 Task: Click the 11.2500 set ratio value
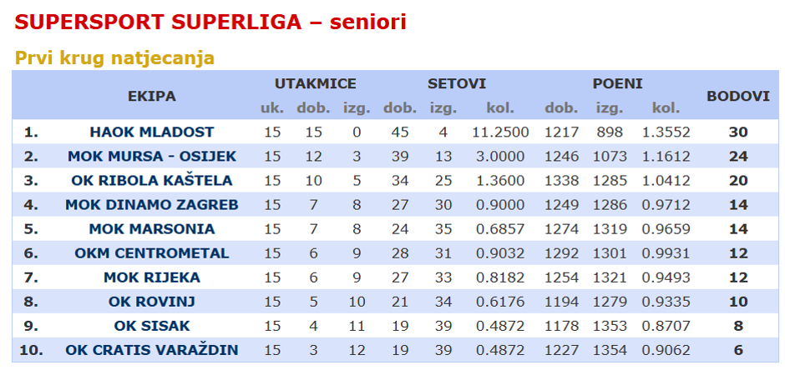coord(500,132)
